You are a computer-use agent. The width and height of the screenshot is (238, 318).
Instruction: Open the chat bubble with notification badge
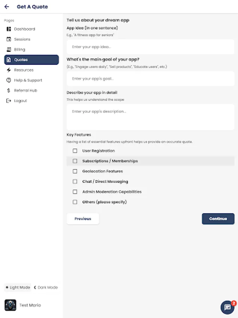point(227,307)
